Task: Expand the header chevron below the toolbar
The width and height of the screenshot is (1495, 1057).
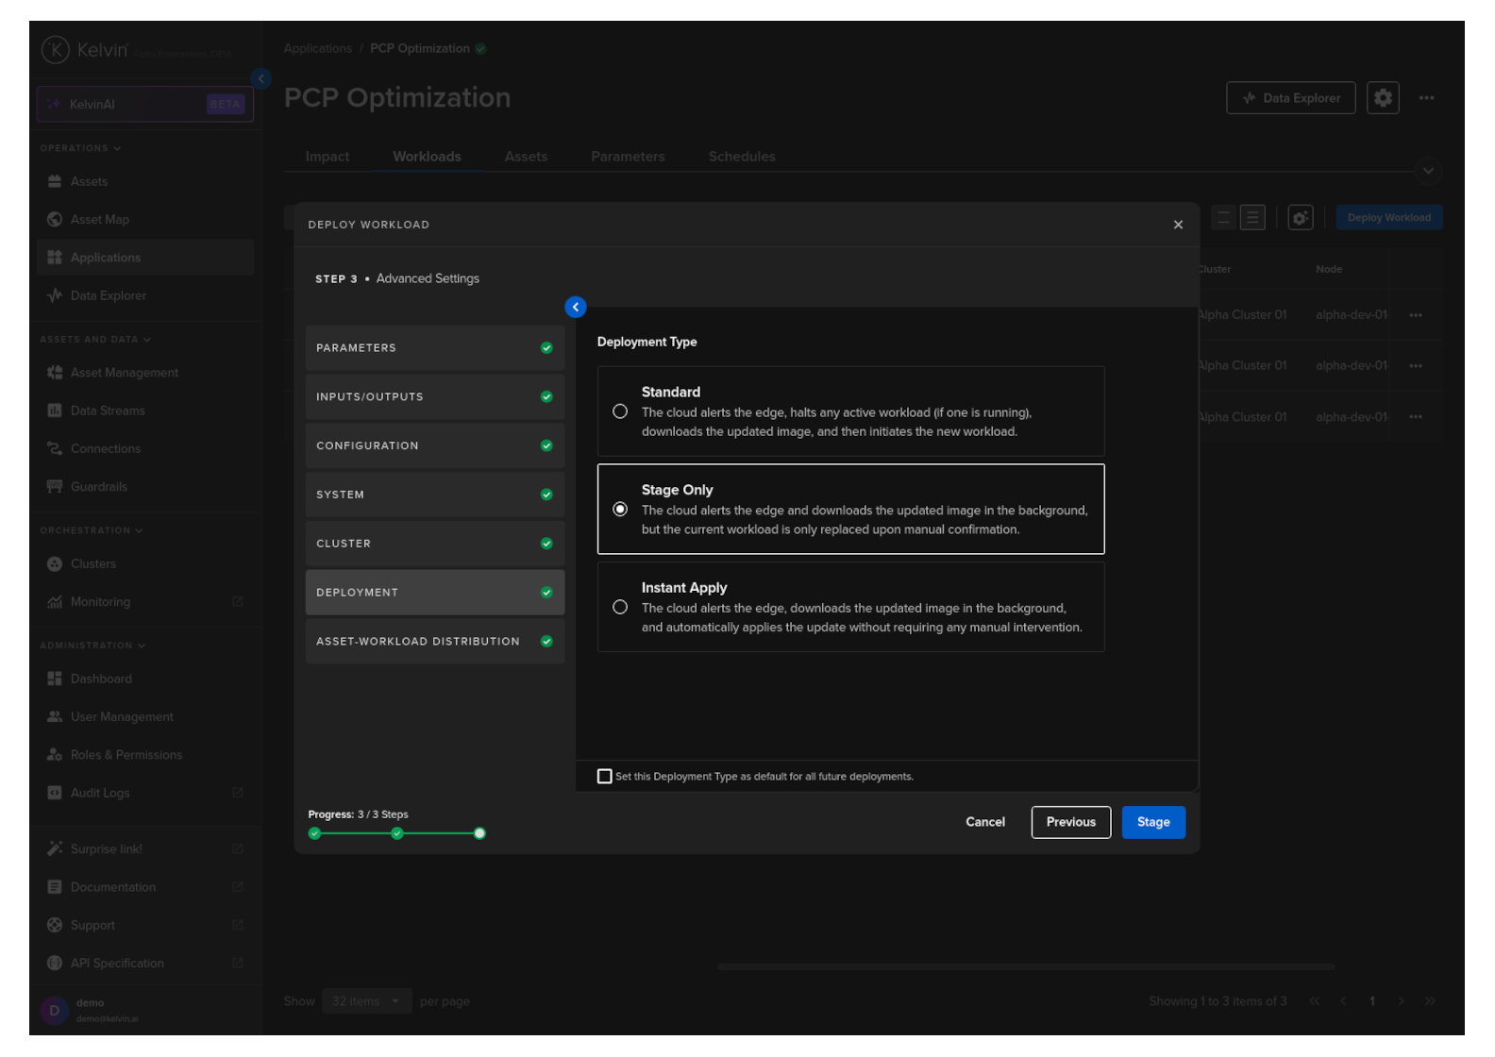Action: 1427,171
